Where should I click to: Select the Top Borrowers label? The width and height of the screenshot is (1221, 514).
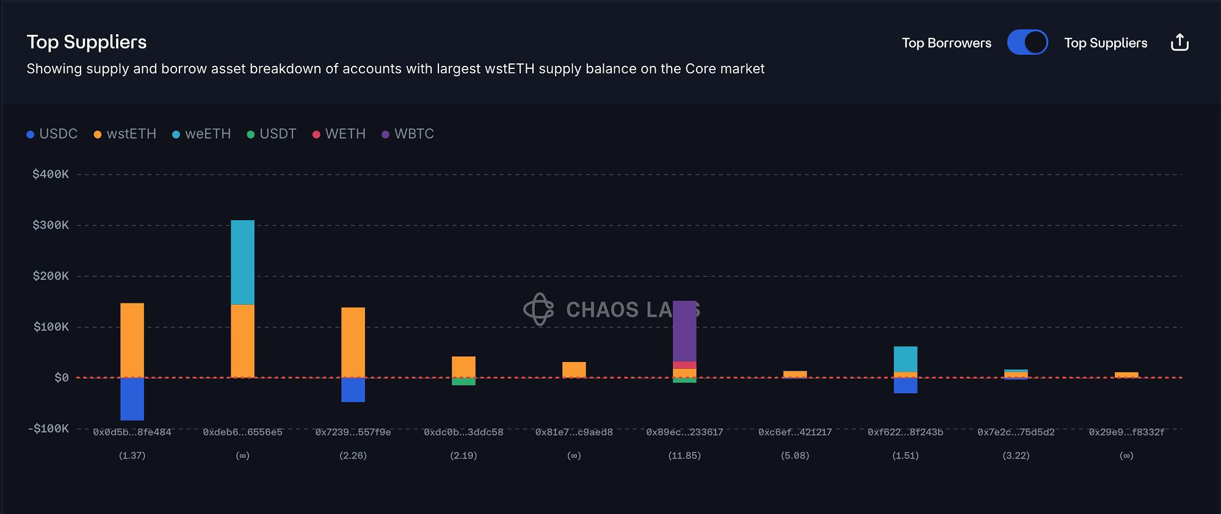(x=946, y=43)
